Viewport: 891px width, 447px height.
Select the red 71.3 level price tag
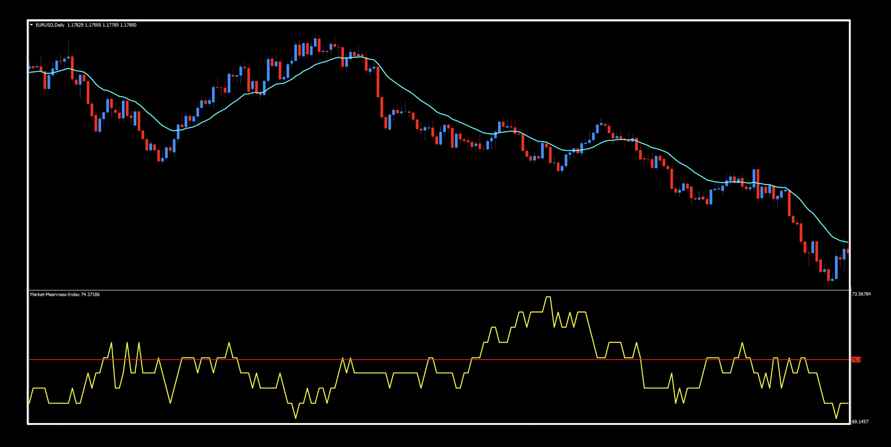click(x=856, y=360)
